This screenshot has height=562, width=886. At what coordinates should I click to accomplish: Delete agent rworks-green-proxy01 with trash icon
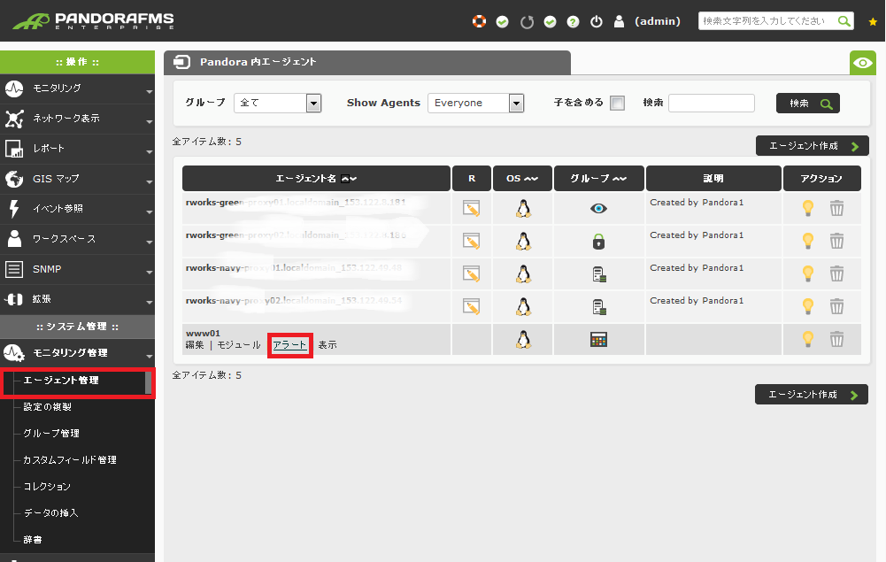pos(836,208)
